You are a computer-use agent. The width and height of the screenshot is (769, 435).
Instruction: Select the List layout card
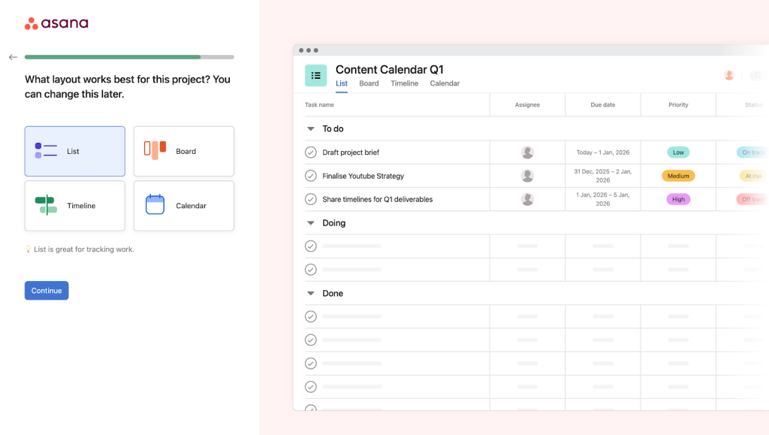coord(74,150)
